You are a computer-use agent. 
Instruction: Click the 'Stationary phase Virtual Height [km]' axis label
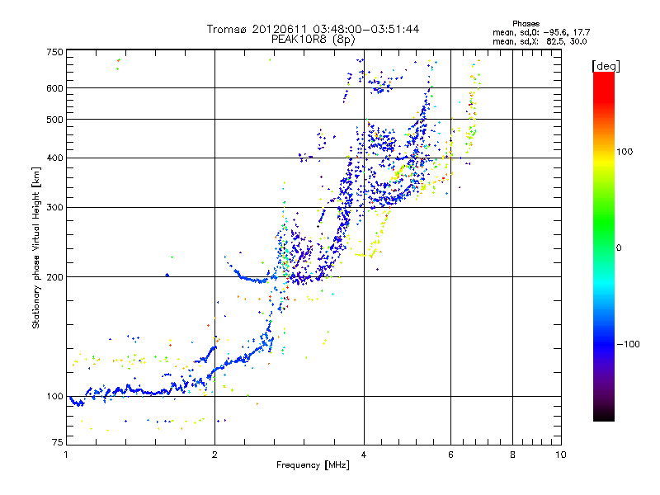(36, 248)
